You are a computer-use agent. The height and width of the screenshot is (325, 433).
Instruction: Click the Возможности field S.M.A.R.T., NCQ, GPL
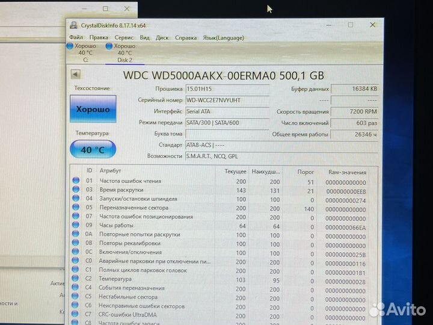[281, 156]
